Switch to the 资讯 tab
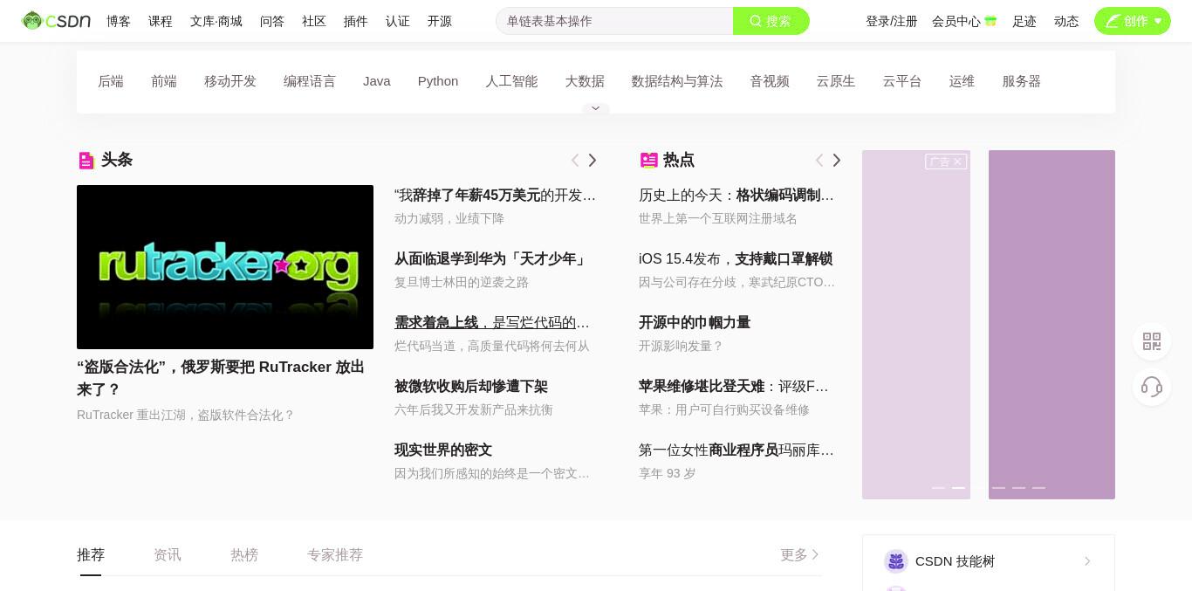This screenshot has height=591, width=1192. 168,555
